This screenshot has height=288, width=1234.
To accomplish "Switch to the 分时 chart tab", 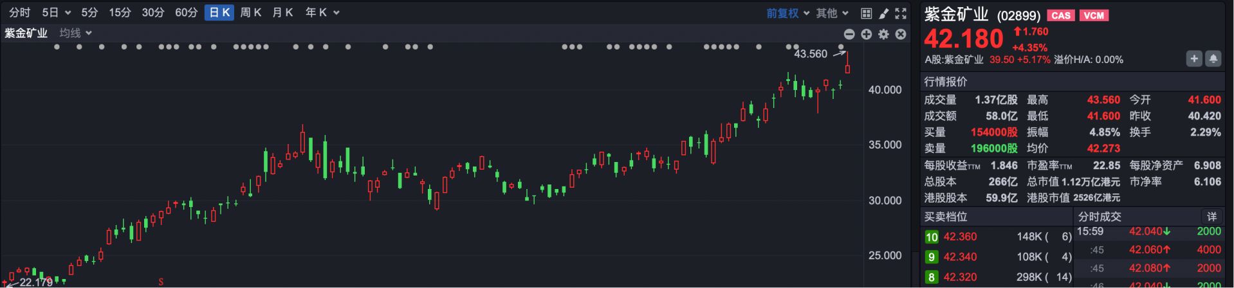I will click(x=19, y=13).
